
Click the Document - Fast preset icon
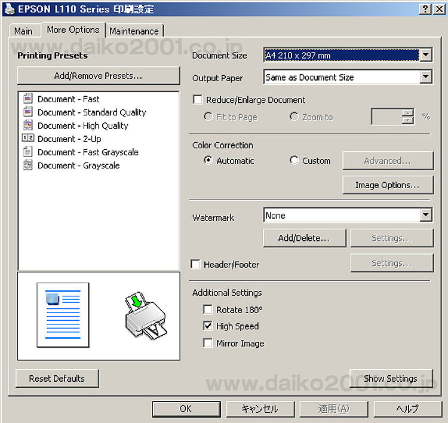27,99
